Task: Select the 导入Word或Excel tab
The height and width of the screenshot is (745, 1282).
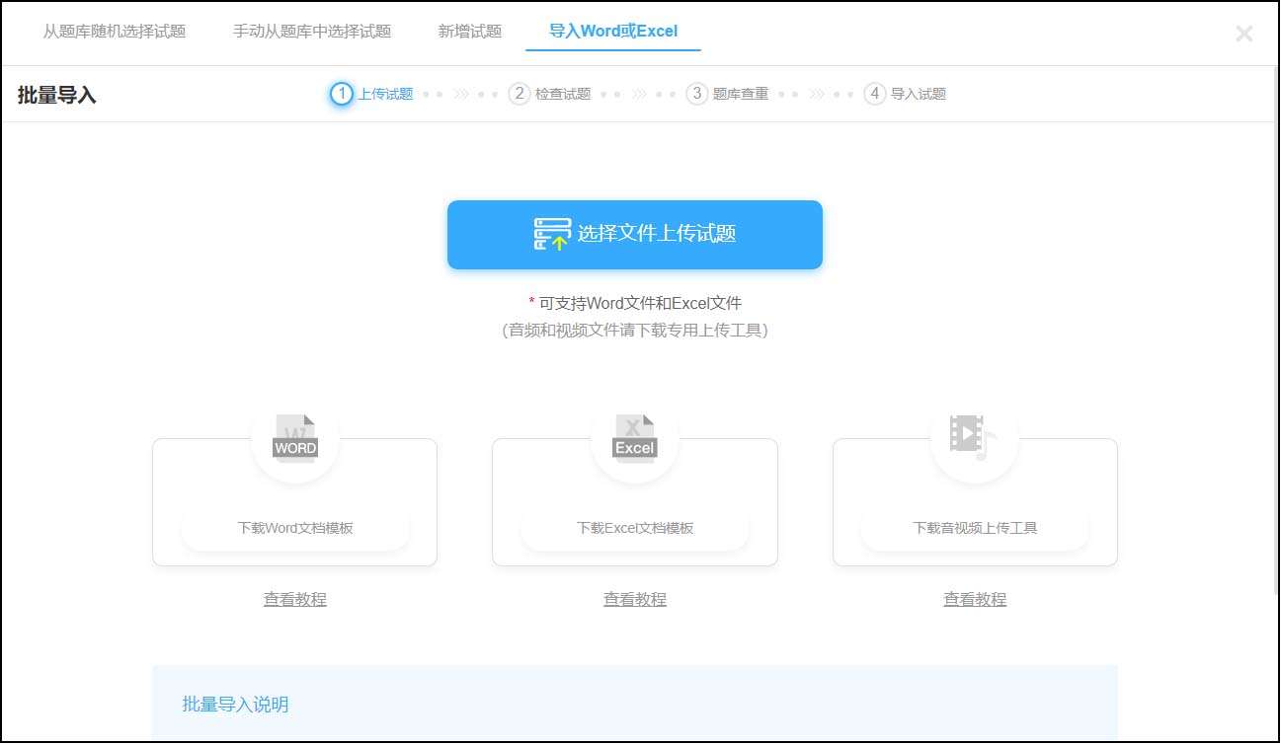Action: click(612, 31)
